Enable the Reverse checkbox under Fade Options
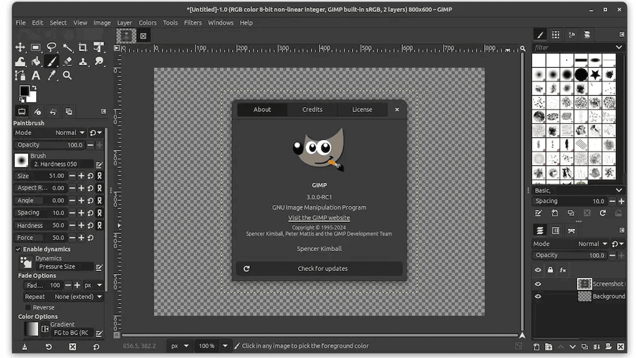Screen dimensions: 636x358 pos(28,308)
